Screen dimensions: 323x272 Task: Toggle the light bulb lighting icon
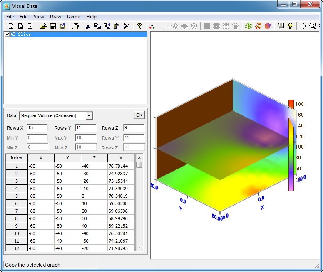click(291, 26)
